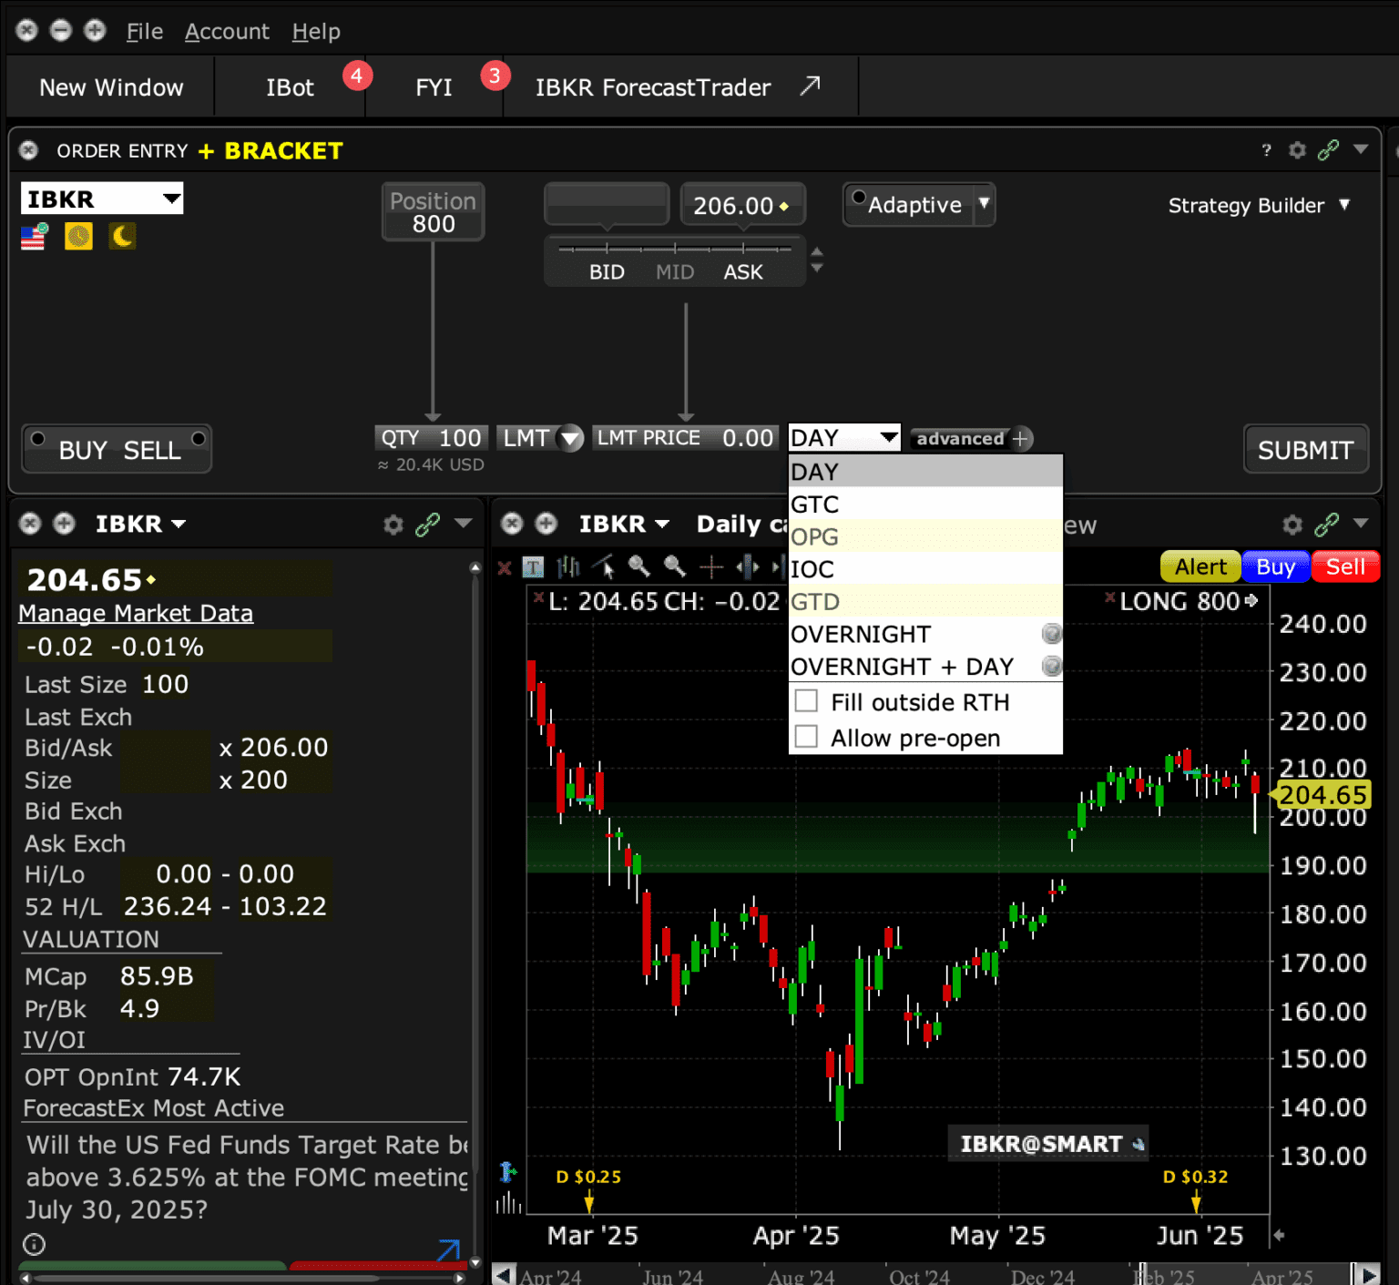The height and width of the screenshot is (1285, 1399).
Task: Expand the Strategy Builder dropdown
Action: click(x=1343, y=206)
